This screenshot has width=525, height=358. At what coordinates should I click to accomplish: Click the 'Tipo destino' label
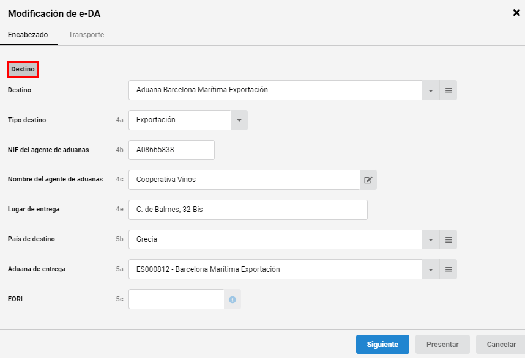(x=27, y=120)
